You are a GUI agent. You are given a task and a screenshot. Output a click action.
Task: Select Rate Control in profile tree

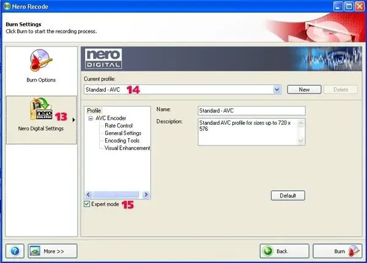[x=119, y=125]
